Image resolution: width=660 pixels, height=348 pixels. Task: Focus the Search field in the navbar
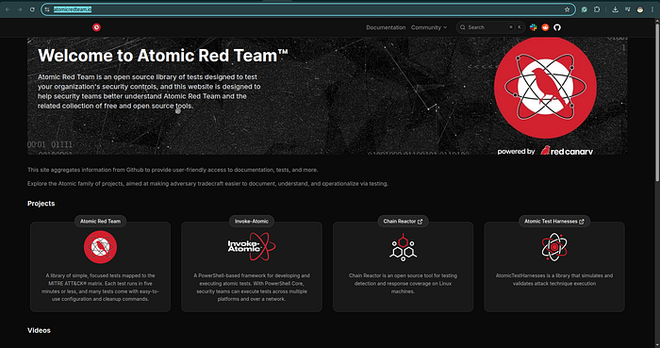click(490, 27)
